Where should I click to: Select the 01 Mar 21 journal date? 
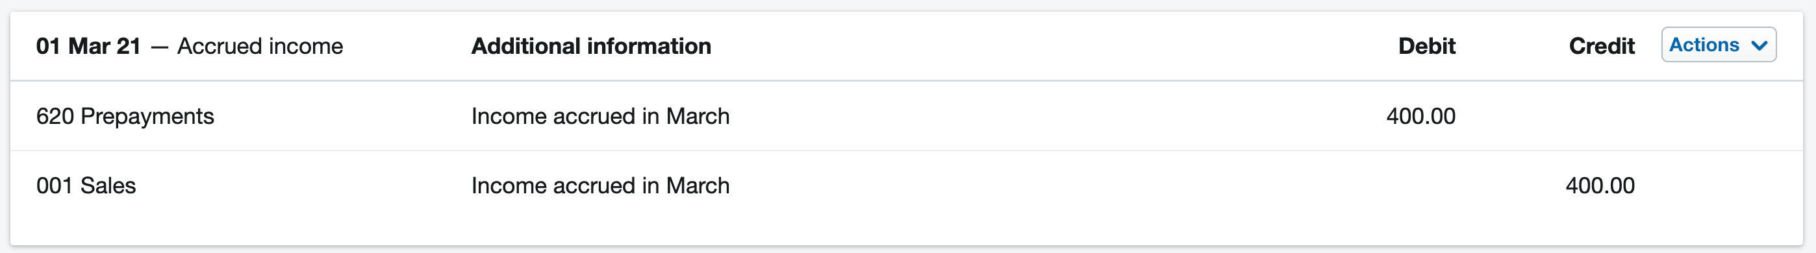pyautogui.click(x=88, y=46)
